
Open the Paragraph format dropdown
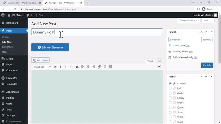42,67
